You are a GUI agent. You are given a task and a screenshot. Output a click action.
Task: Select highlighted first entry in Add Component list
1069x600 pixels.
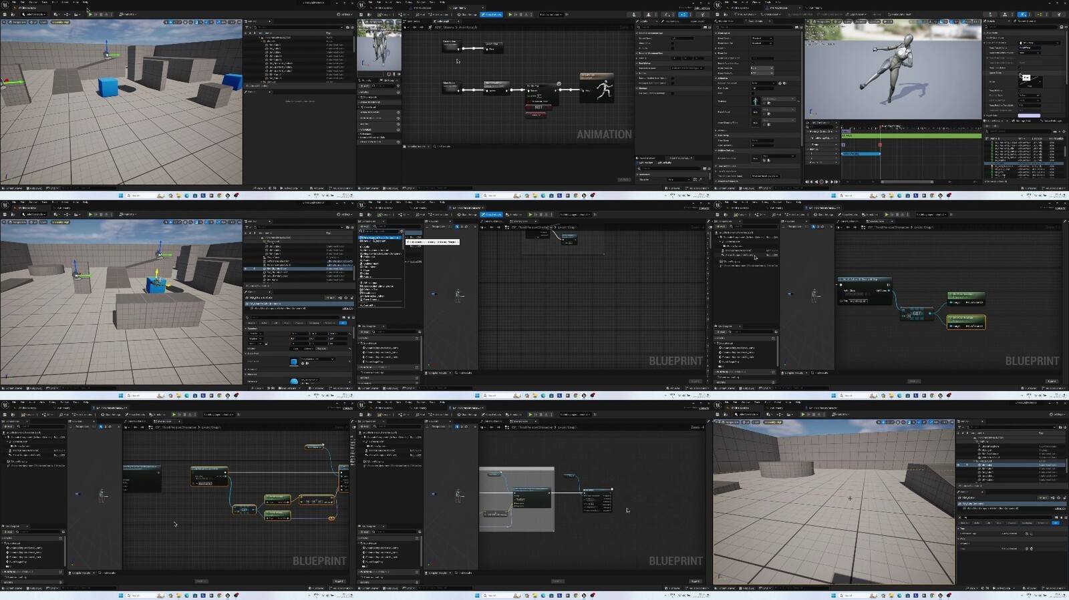tap(381, 238)
